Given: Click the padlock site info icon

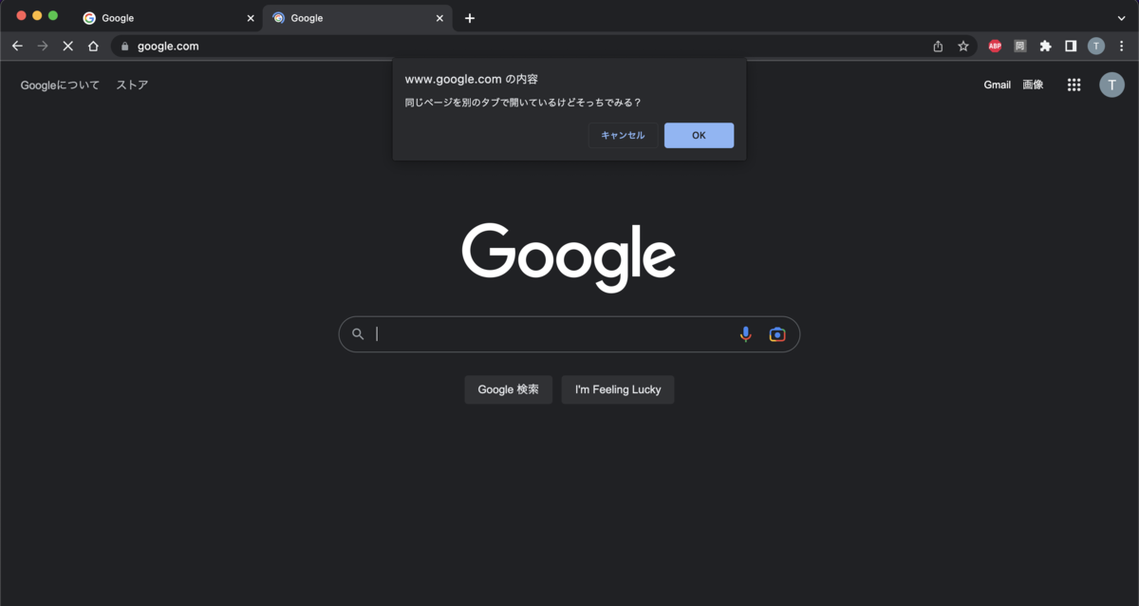Looking at the screenshot, I should pos(124,46).
